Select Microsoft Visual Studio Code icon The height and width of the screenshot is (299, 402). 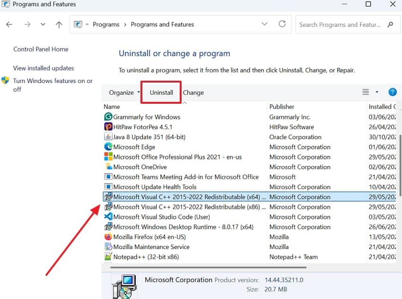pyautogui.click(x=108, y=217)
